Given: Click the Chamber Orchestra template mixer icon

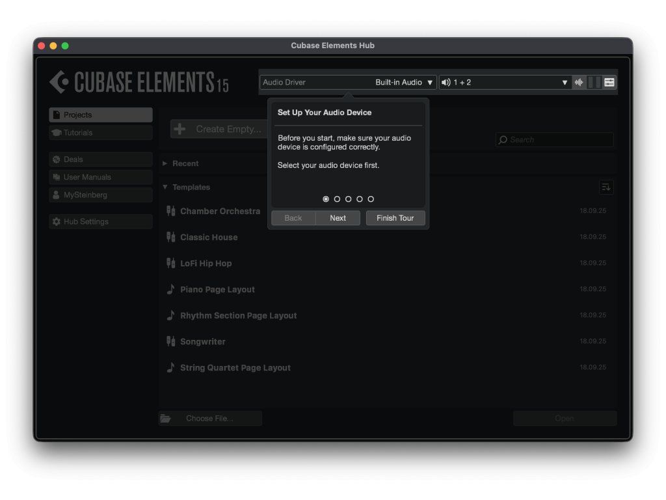Looking at the screenshot, I should click(171, 211).
